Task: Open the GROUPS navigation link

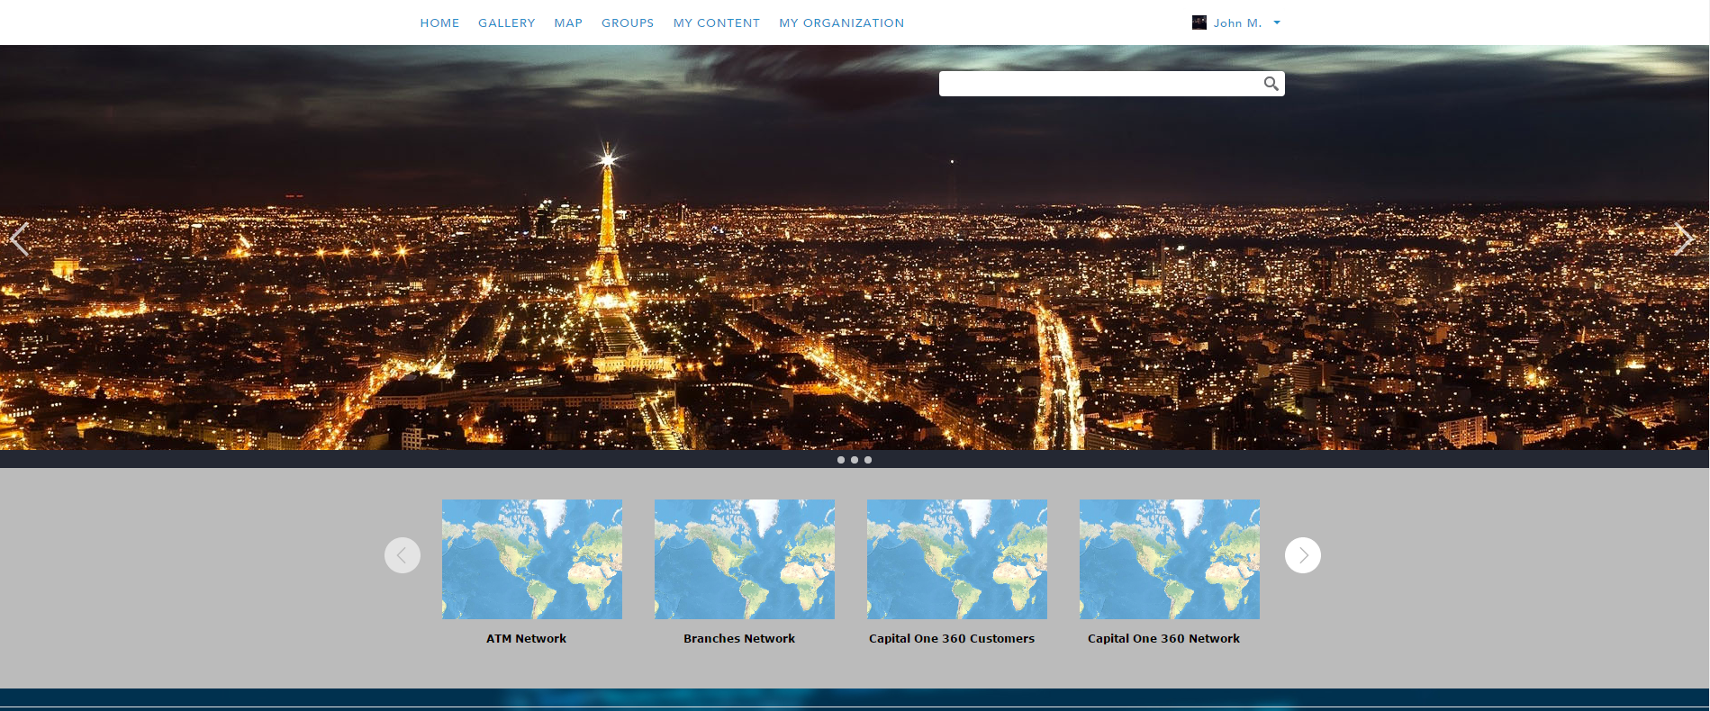Action: [x=628, y=23]
